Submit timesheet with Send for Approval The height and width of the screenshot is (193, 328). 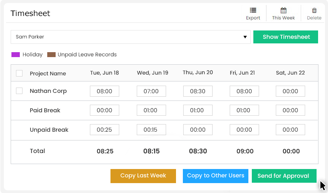coord(284,176)
